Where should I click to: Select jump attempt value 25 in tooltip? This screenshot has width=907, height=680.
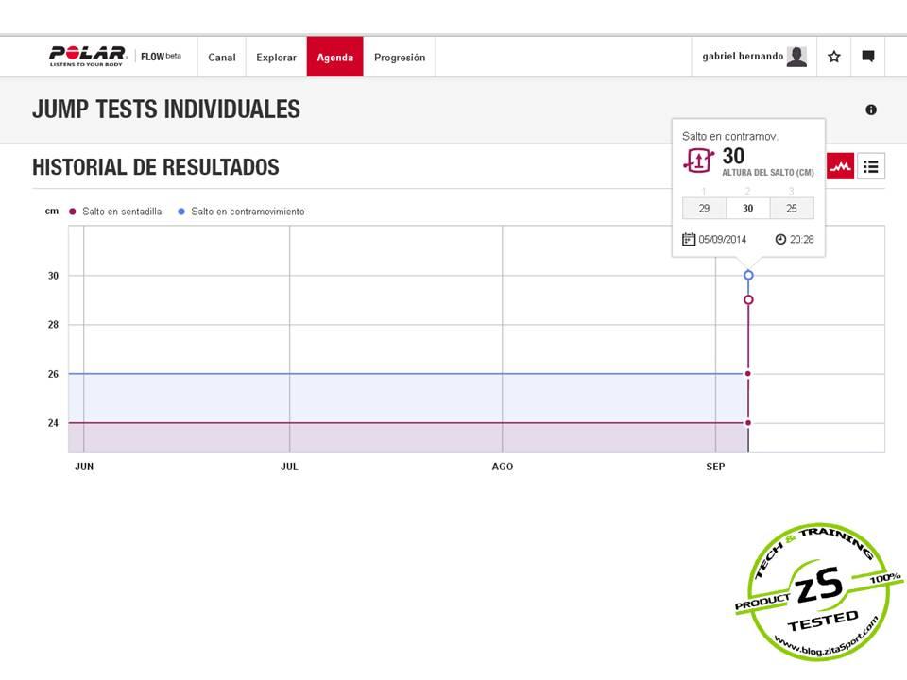pos(791,209)
